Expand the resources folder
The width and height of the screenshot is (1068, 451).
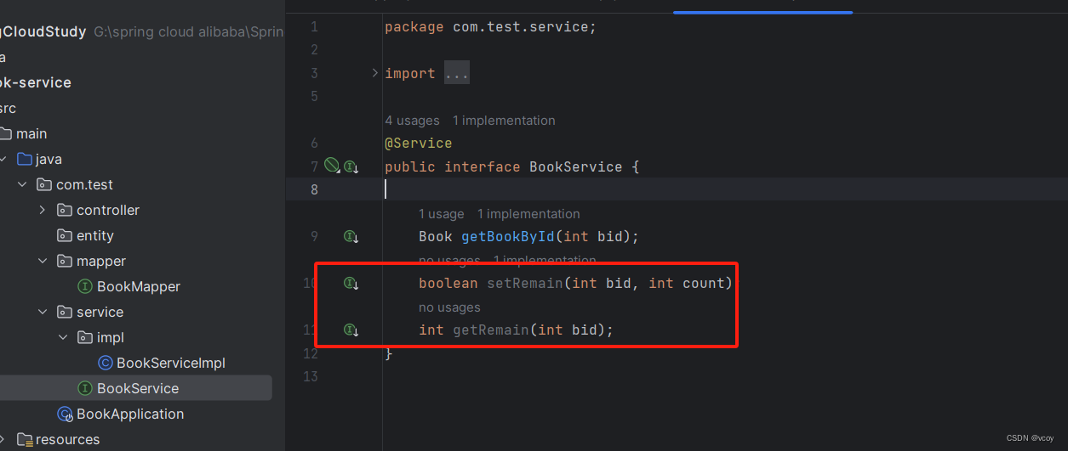click(x=3, y=440)
